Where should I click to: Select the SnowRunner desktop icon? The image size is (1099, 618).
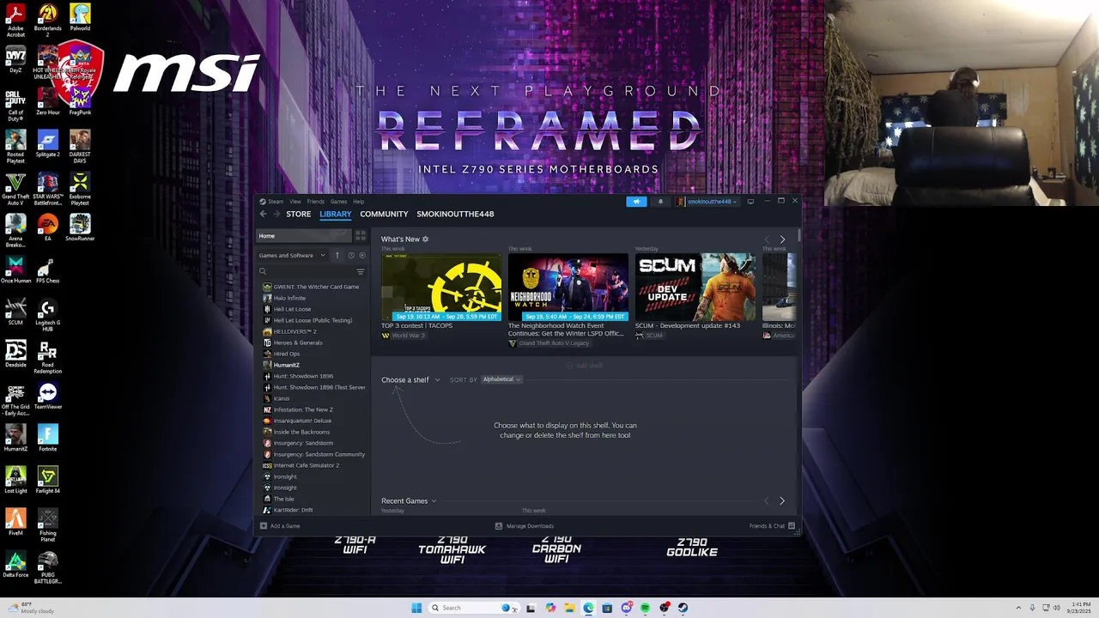(x=80, y=227)
